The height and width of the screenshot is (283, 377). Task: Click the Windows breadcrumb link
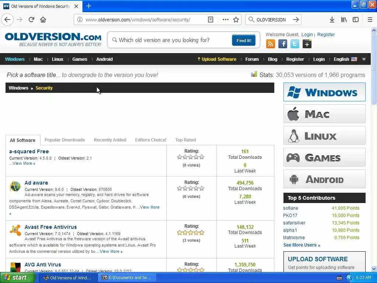(x=18, y=88)
